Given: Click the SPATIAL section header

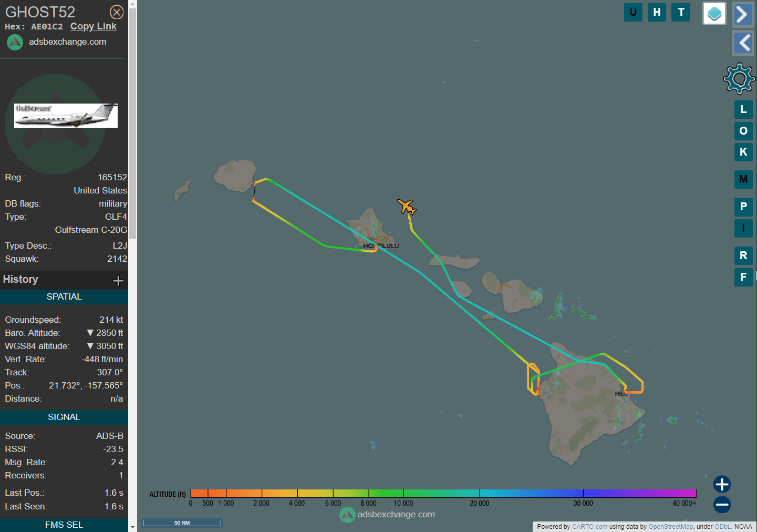Looking at the screenshot, I should (x=64, y=297).
